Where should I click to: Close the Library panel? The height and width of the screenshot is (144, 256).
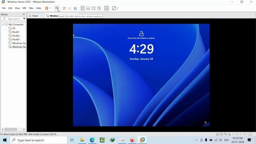[24, 14]
